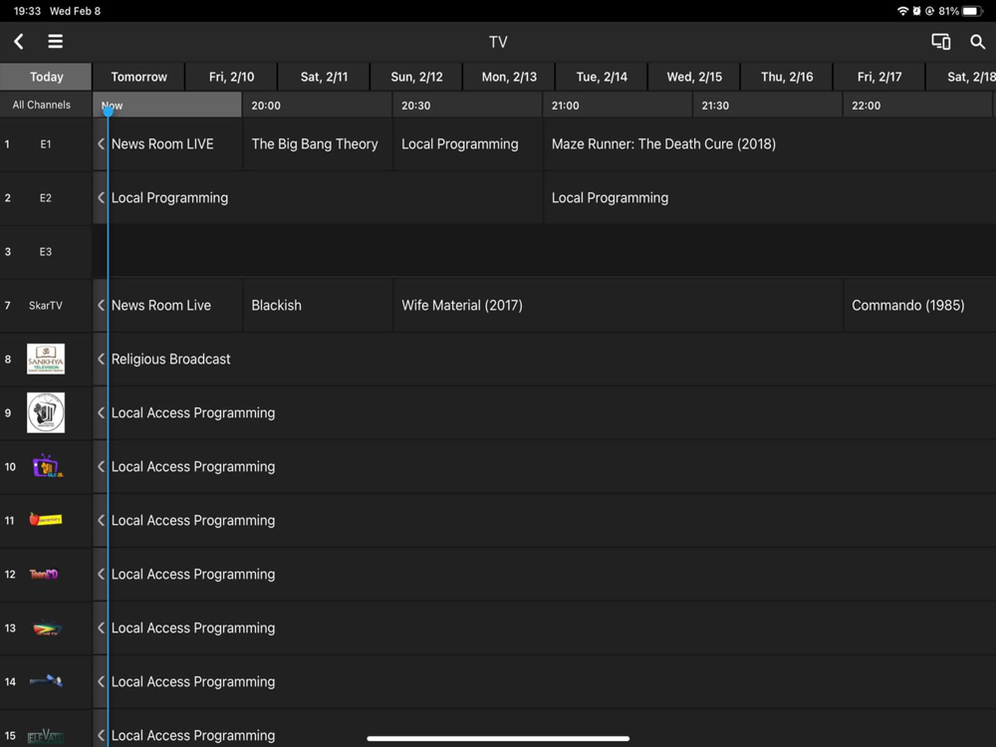This screenshot has width=996, height=747.
Task: Open Blackish program on SkarTV
Action: pyautogui.click(x=317, y=306)
